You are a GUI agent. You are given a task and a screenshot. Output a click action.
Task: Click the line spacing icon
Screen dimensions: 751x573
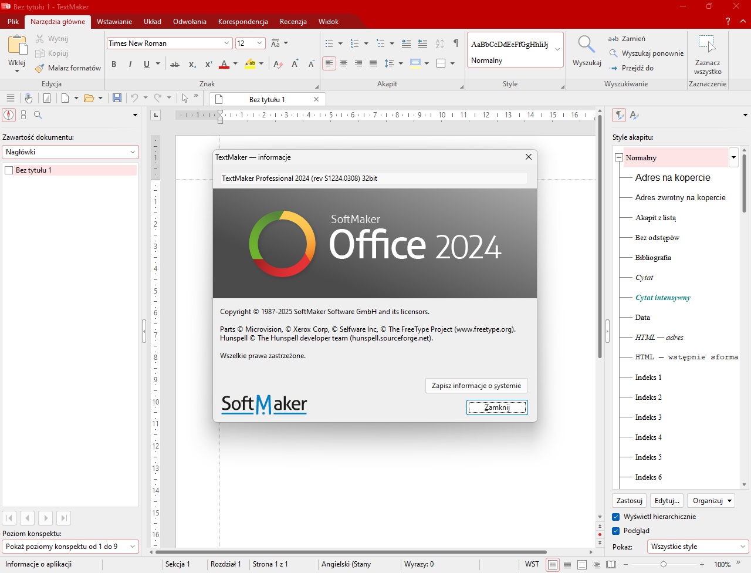(x=389, y=63)
